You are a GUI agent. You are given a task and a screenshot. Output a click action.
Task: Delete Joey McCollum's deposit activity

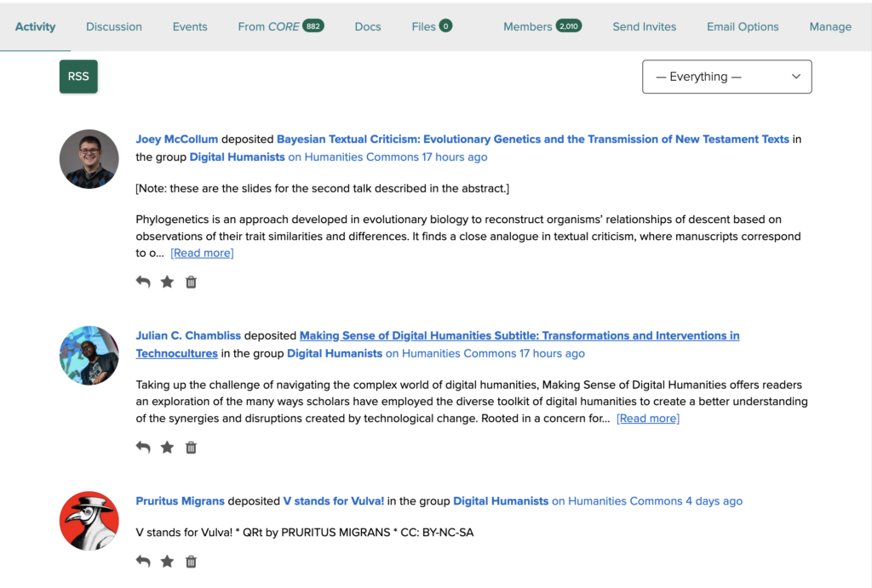click(x=191, y=281)
